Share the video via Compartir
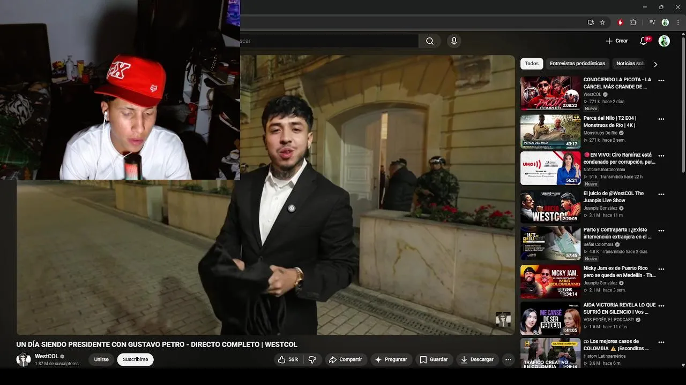686x385 pixels. (346, 360)
